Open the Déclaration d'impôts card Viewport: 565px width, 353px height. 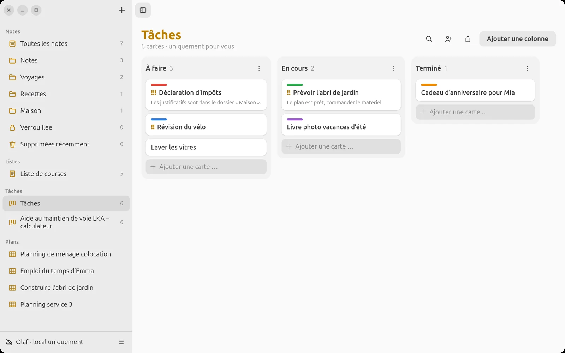[206, 95]
